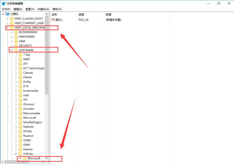The width and height of the screenshot is (234, 164).
Task: Click the HKEY_CLASSES_ROOT folder icon
Action: [12, 19]
